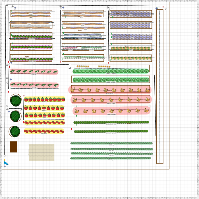Select the first Onion bed in left column
Viewport: 199px width, 199px height.
click(31, 14)
